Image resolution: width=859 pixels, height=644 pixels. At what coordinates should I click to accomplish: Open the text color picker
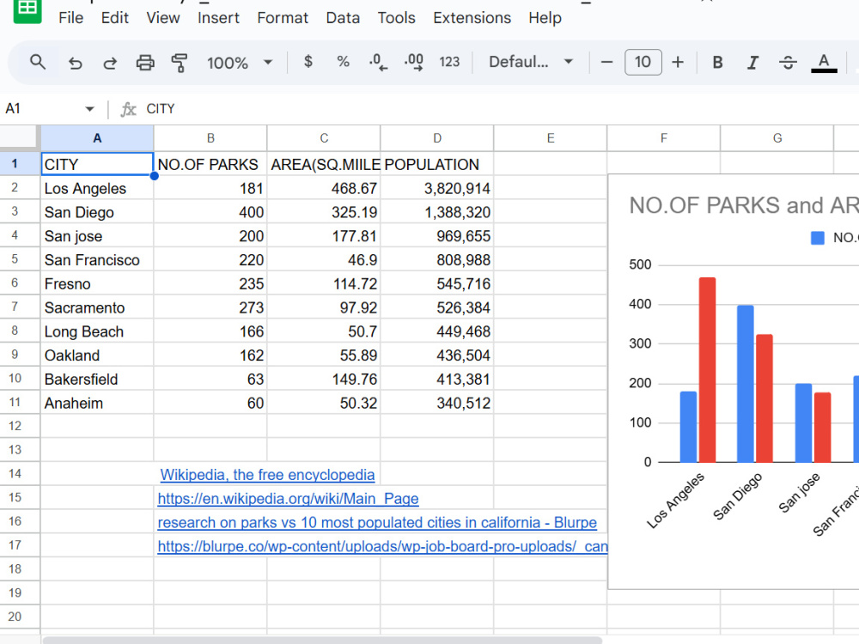point(824,63)
